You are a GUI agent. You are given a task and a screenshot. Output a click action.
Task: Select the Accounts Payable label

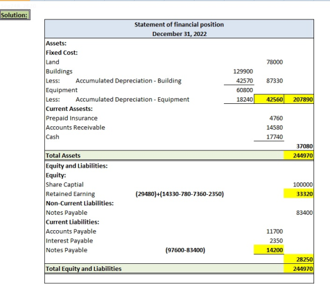point(71,231)
